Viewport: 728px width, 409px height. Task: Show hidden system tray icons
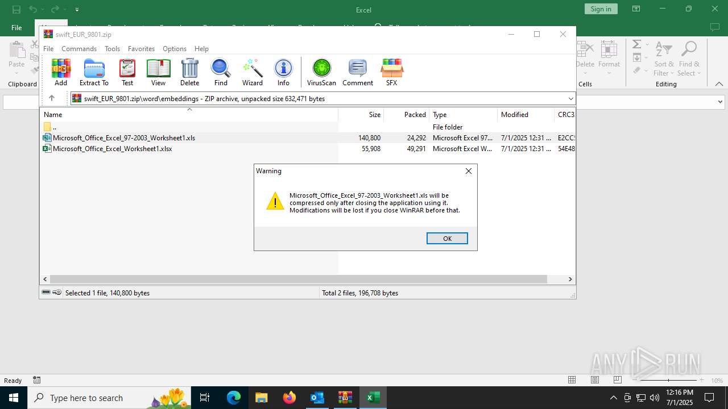click(x=613, y=398)
